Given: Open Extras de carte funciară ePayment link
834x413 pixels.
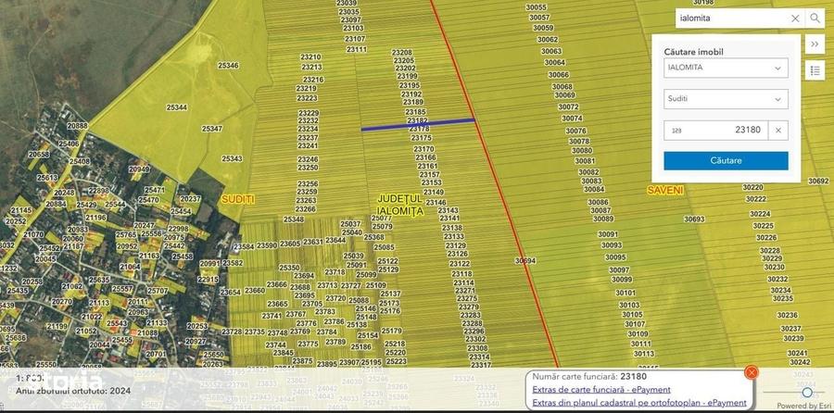Looking at the screenshot, I should [x=601, y=390].
